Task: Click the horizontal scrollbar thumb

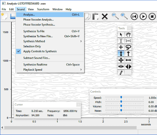Action: pyautogui.click(x=70, y=127)
